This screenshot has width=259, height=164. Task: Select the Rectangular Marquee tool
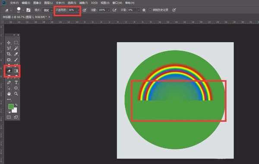pyautogui.click(x=16, y=43)
